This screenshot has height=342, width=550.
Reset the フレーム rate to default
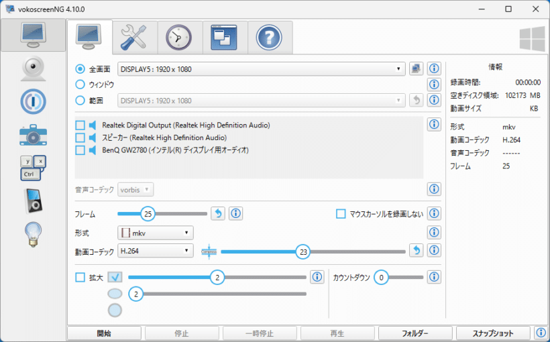tap(218, 213)
